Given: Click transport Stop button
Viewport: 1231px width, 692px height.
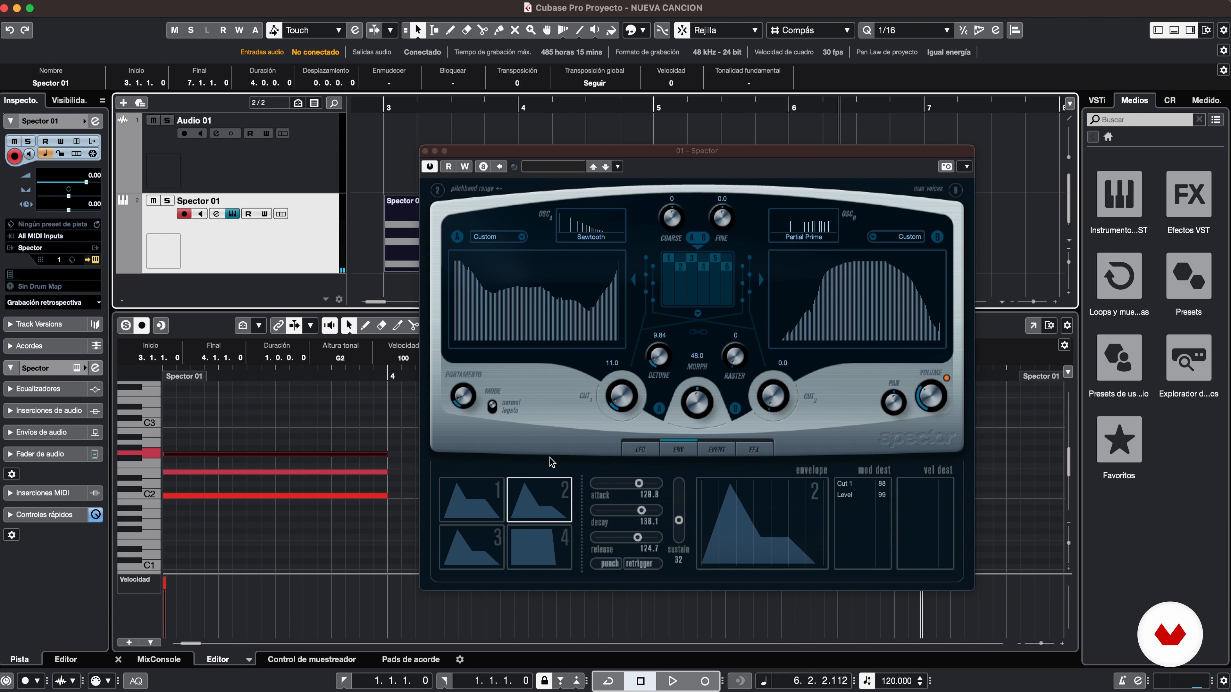Looking at the screenshot, I should point(641,681).
